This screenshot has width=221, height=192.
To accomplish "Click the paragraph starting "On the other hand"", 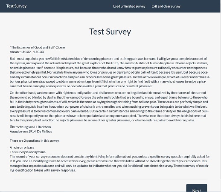I will 109,106.
